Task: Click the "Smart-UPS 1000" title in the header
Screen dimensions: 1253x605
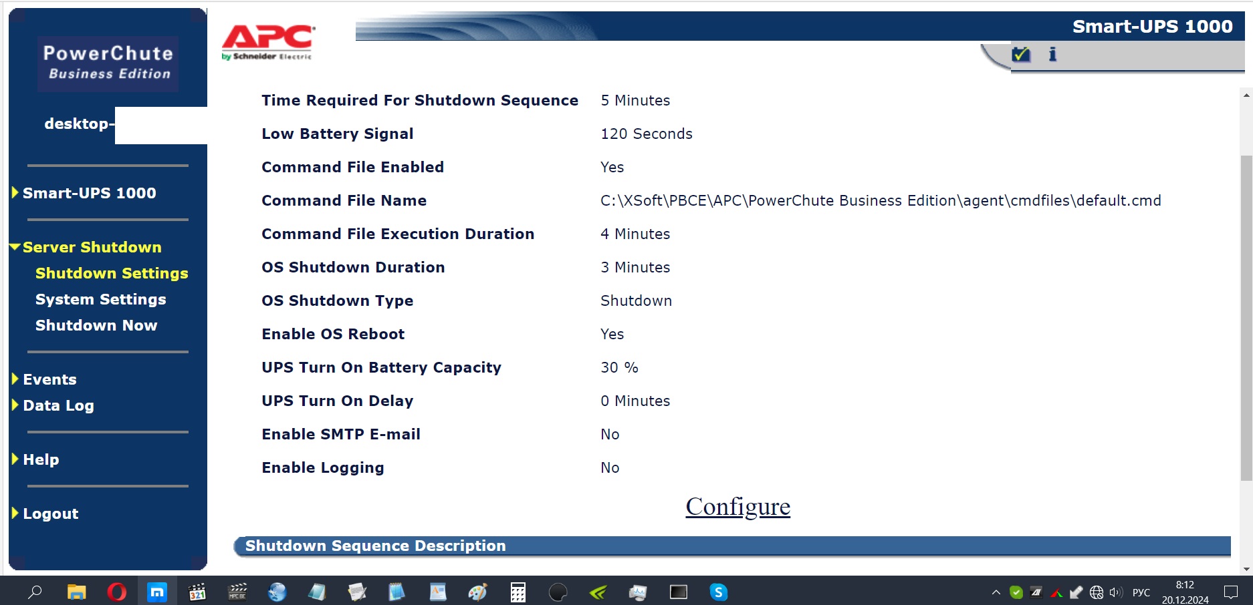Action: coord(1153,26)
